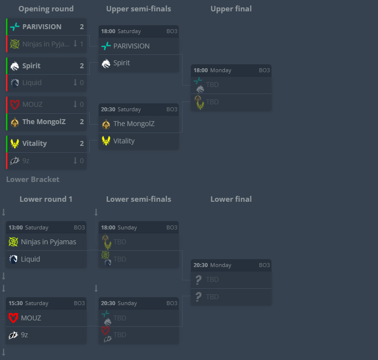Screen dimensions: 378x360
Task: Click the PARIVISION logo in the Opening round
Action: (14, 27)
